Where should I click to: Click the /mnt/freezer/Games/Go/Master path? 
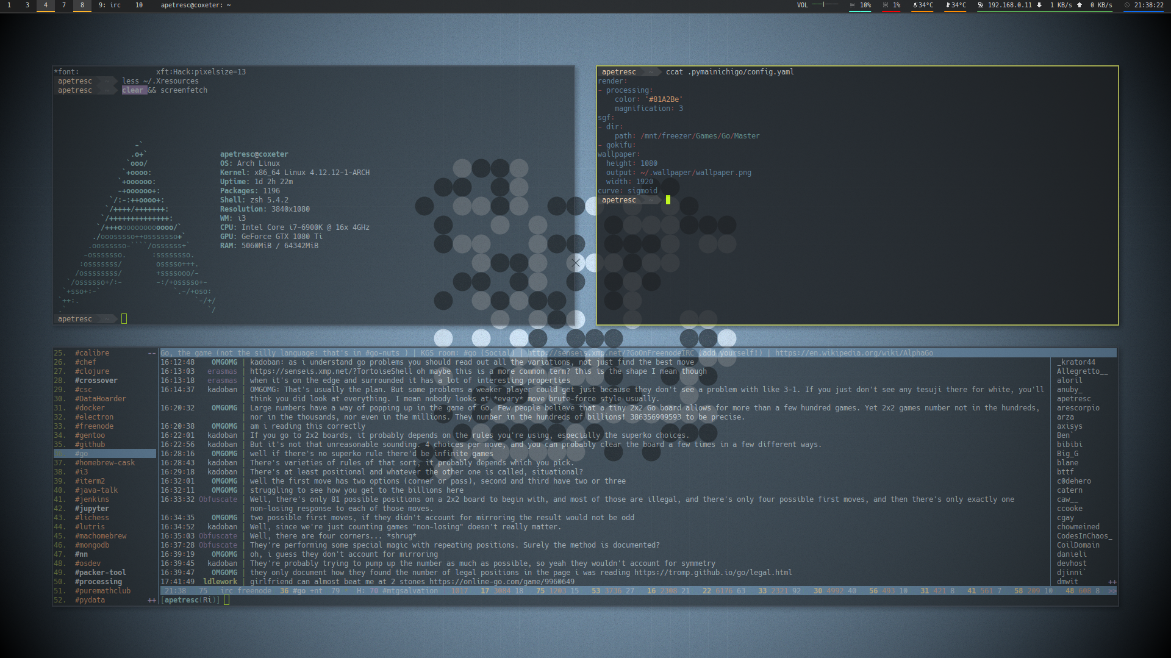click(x=700, y=136)
